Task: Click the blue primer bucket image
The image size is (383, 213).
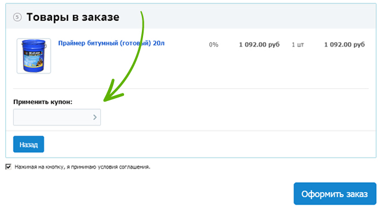Action: (33, 56)
